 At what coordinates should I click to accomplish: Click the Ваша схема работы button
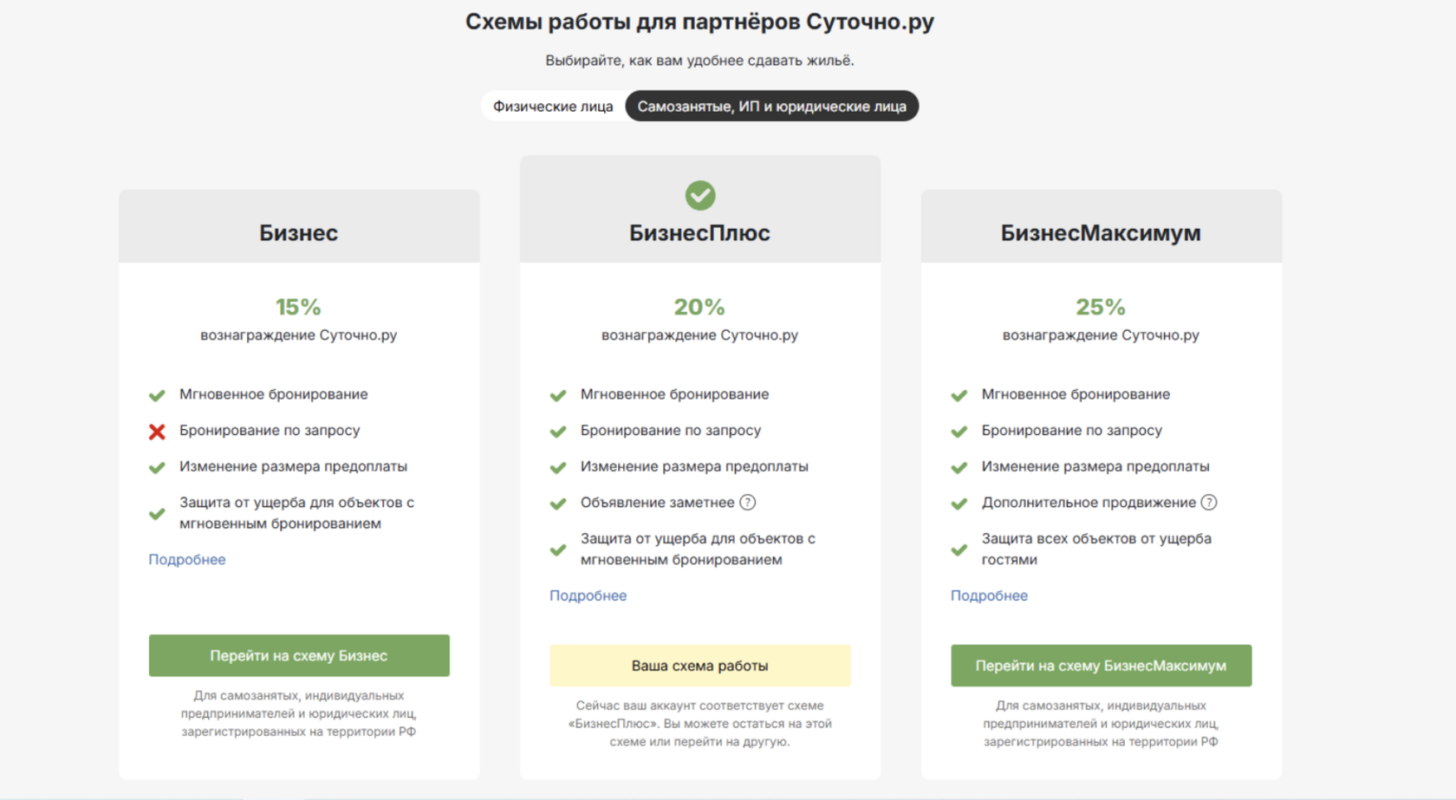(700, 666)
